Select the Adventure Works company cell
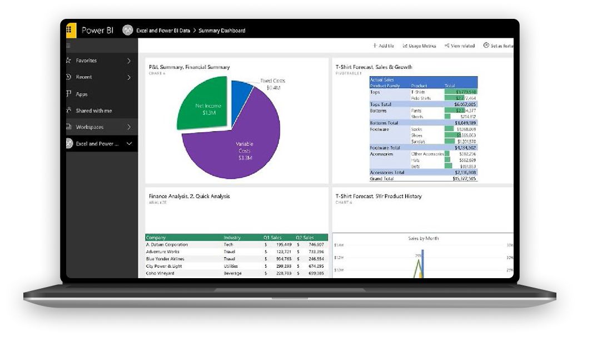Screen dimensions: 607x357 pos(162,252)
